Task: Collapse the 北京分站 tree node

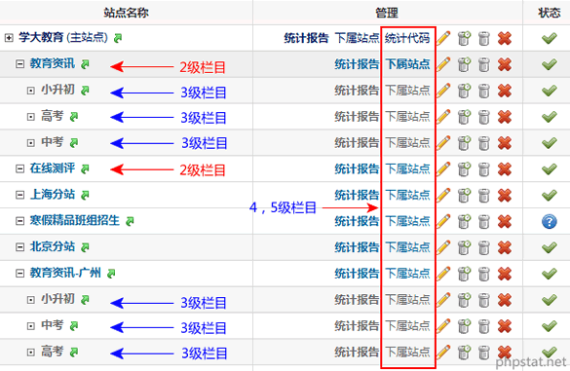Action: 19,247
